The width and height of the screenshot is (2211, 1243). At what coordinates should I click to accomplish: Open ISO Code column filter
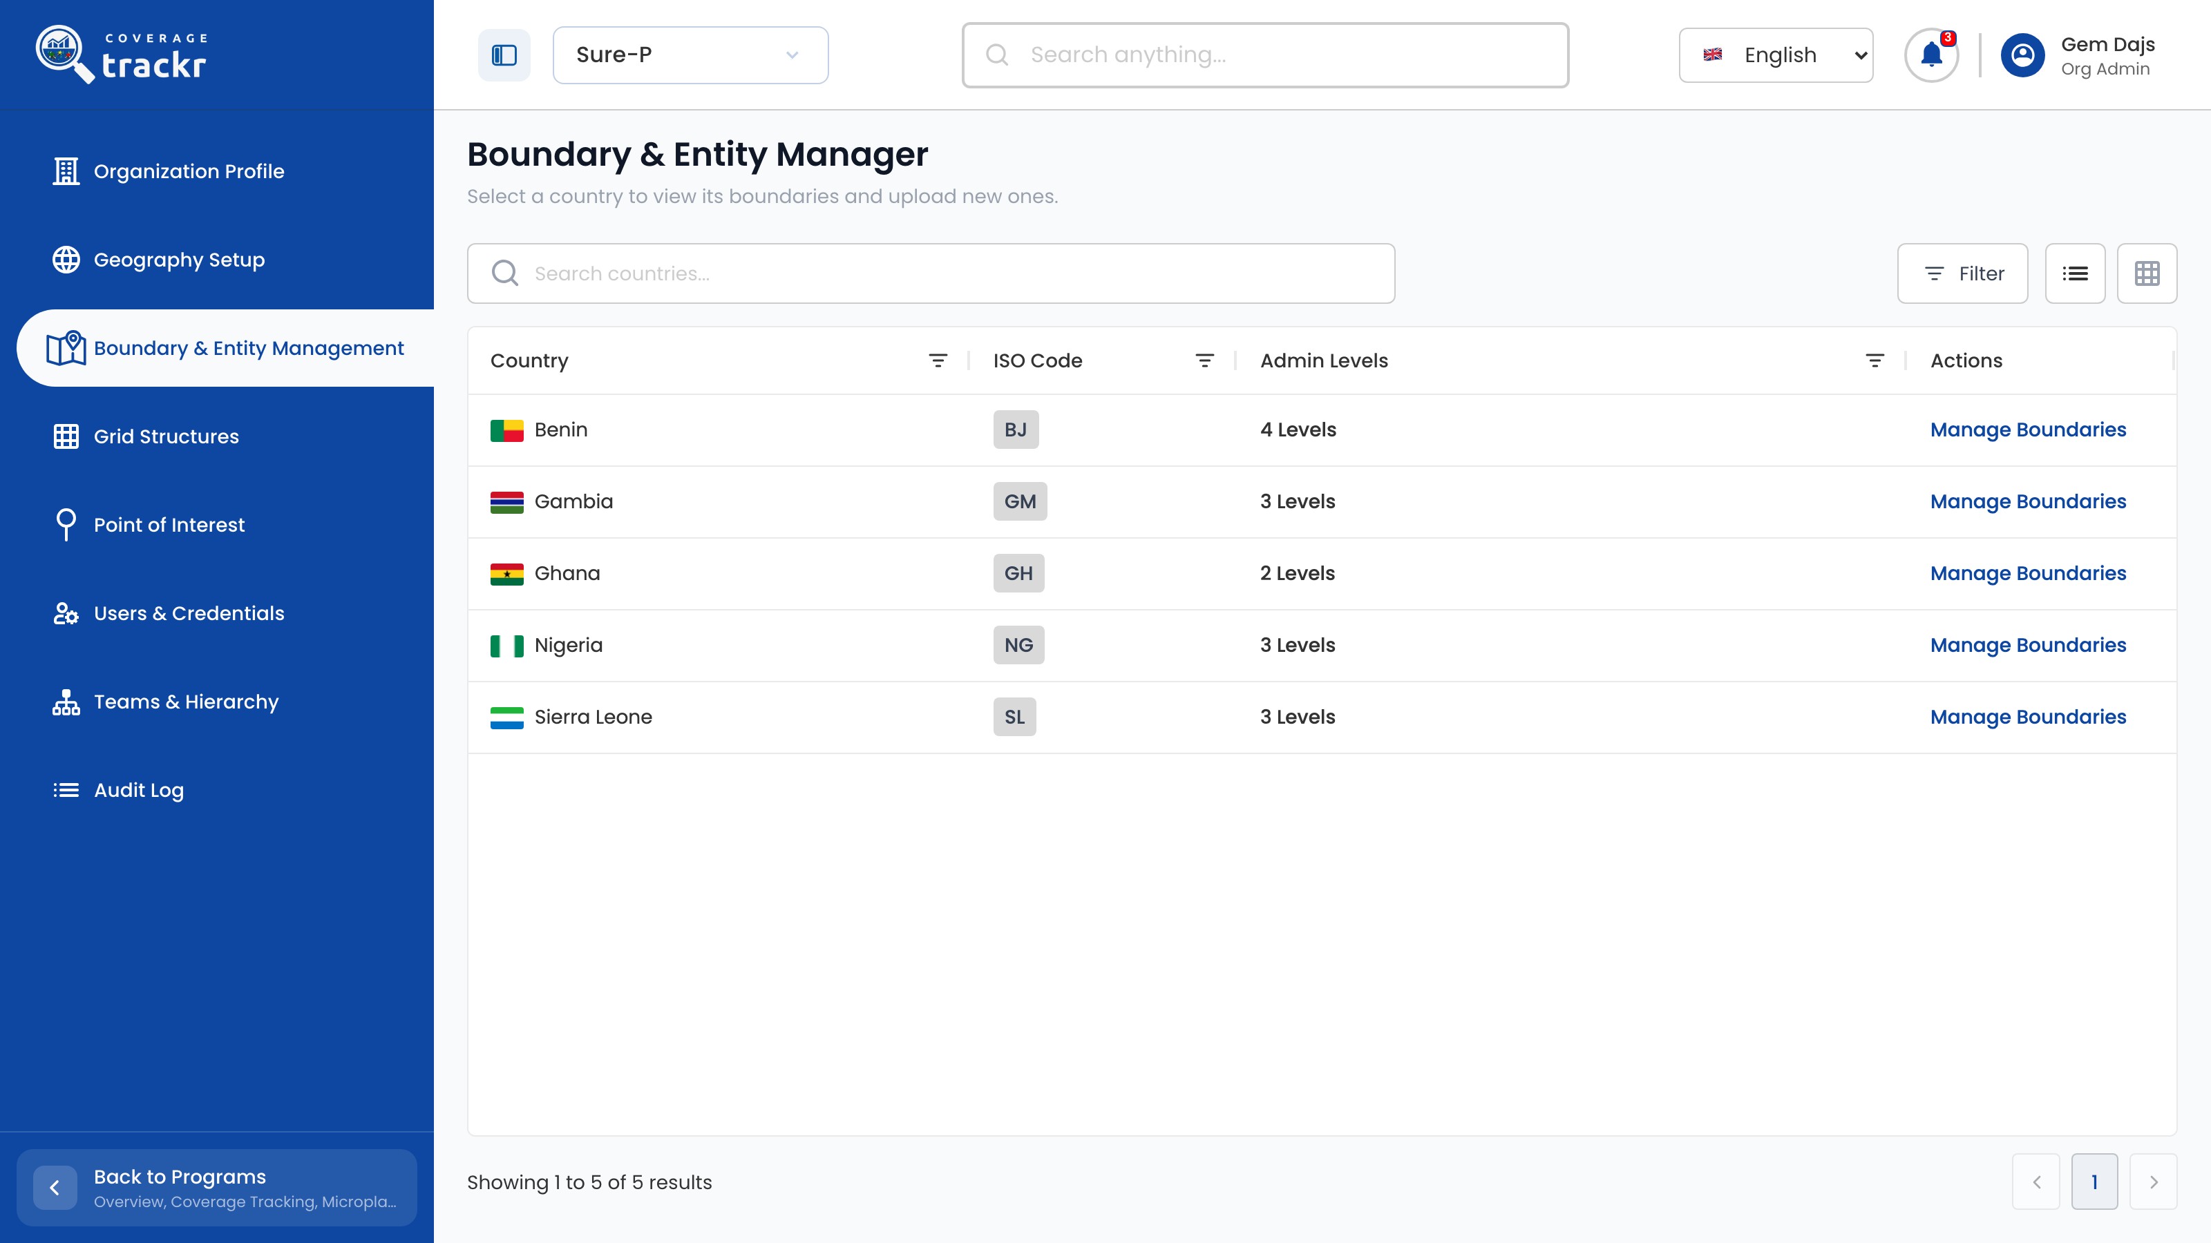pos(1205,360)
